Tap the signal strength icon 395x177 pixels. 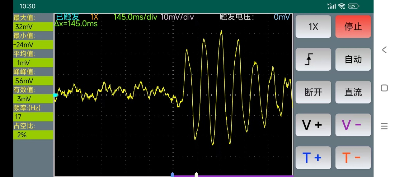332,6
